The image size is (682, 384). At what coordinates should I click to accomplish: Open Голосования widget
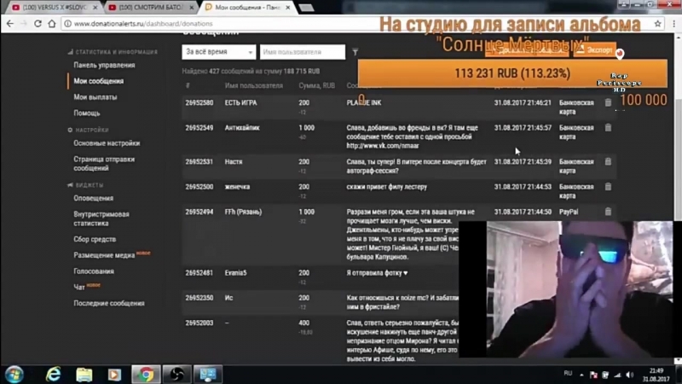[x=94, y=271]
